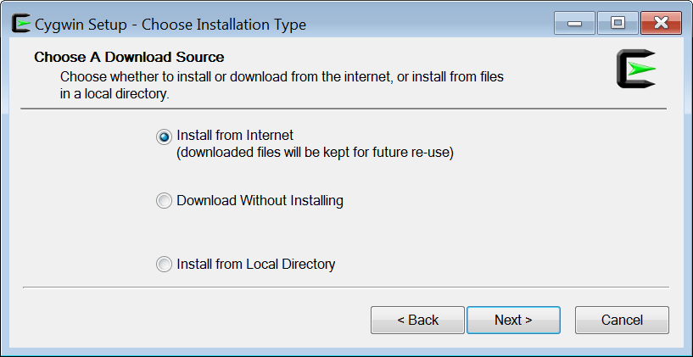The width and height of the screenshot is (693, 357).
Task: Click the large Cygwin logo in header
Action: point(636,69)
